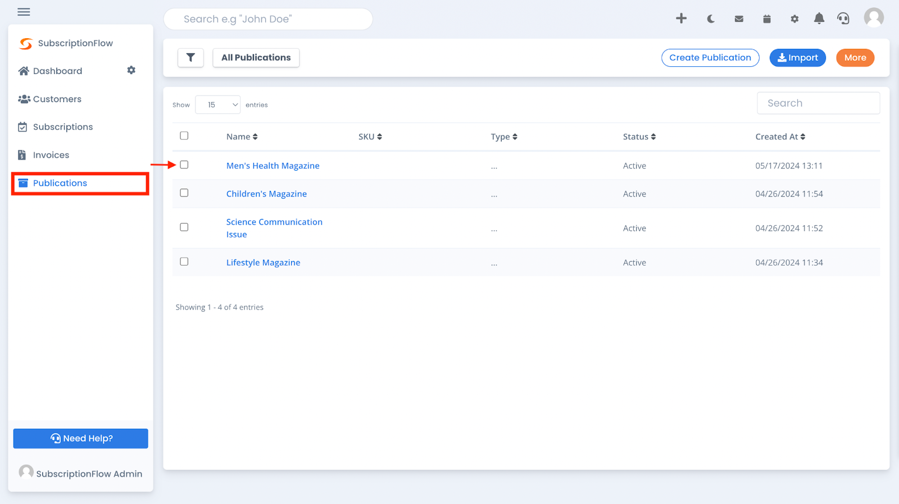899x504 pixels.
Task: Check the Men's Health Magazine row checkbox
Action: (x=184, y=165)
